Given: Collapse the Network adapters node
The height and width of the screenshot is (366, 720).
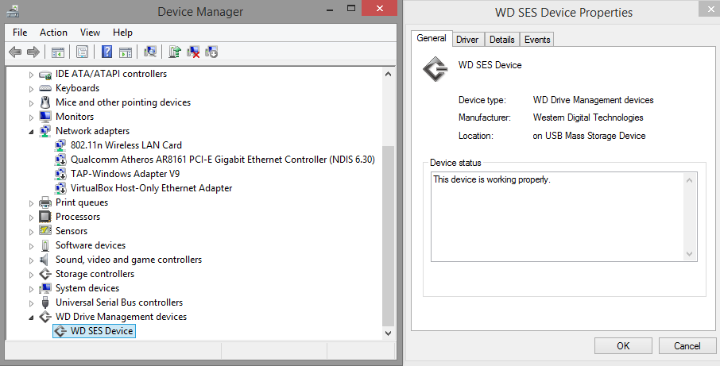Looking at the screenshot, I should (31, 132).
